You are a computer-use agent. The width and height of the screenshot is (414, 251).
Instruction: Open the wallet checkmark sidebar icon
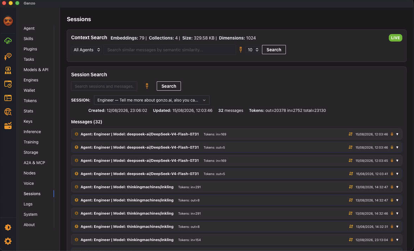tap(8, 126)
